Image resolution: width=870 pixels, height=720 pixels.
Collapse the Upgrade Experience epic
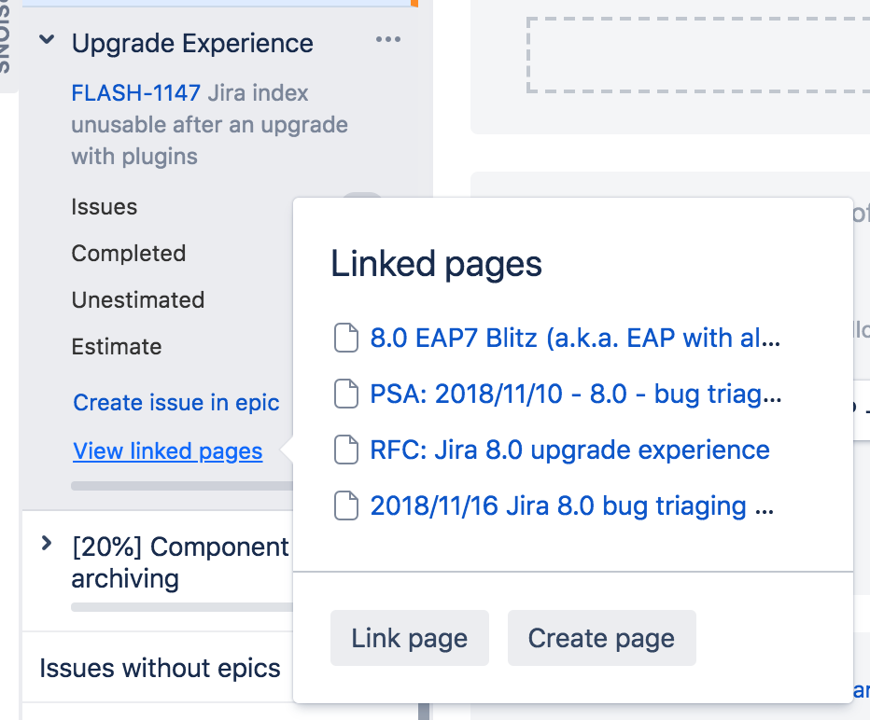pyautogui.click(x=48, y=40)
